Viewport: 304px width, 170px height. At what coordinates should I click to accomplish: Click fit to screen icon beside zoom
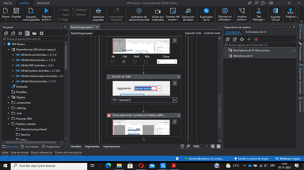(x=213, y=146)
